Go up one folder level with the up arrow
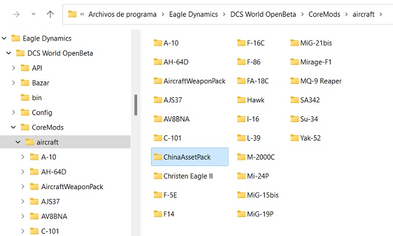The width and height of the screenshot is (393, 236). (50, 14)
